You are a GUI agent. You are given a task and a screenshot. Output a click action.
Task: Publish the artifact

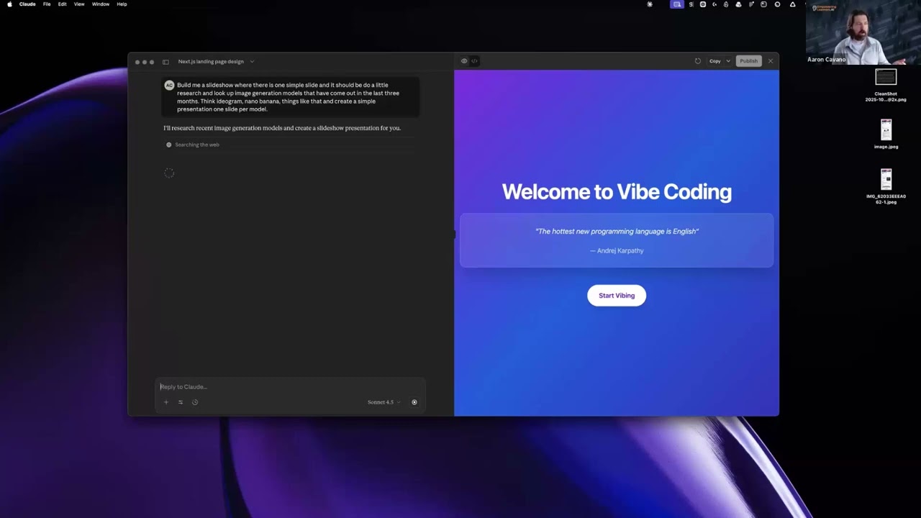[x=749, y=61]
